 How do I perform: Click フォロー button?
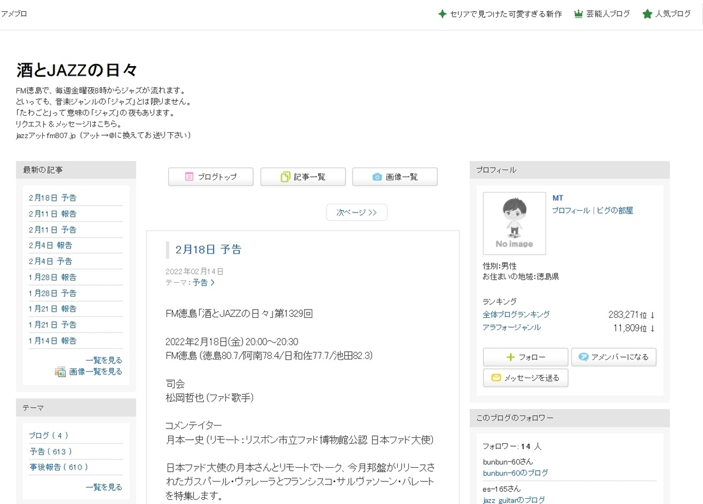click(x=525, y=357)
